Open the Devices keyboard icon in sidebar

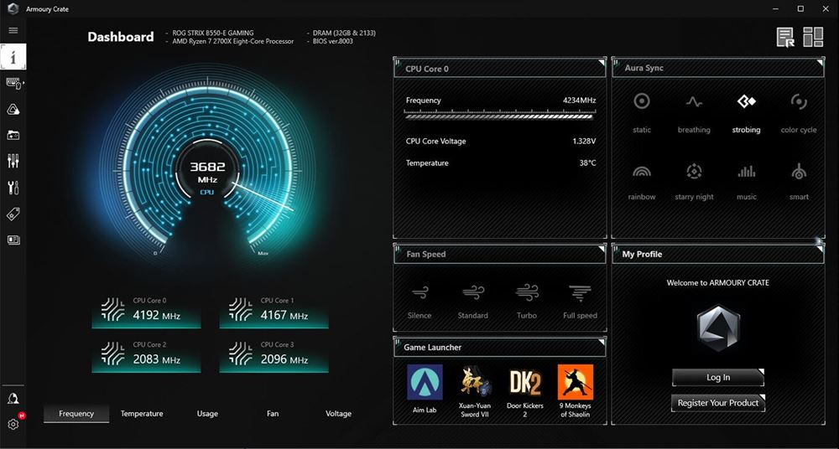click(13, 83)
